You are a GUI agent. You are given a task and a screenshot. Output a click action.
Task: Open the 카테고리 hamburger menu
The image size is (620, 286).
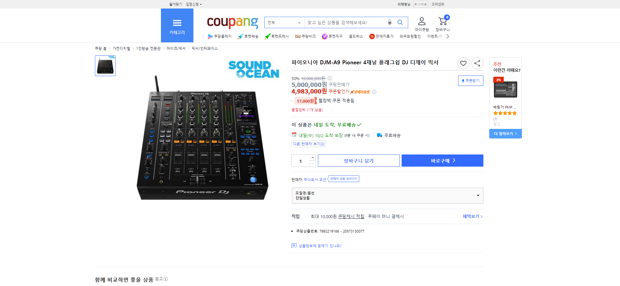[x=177, y=26]
